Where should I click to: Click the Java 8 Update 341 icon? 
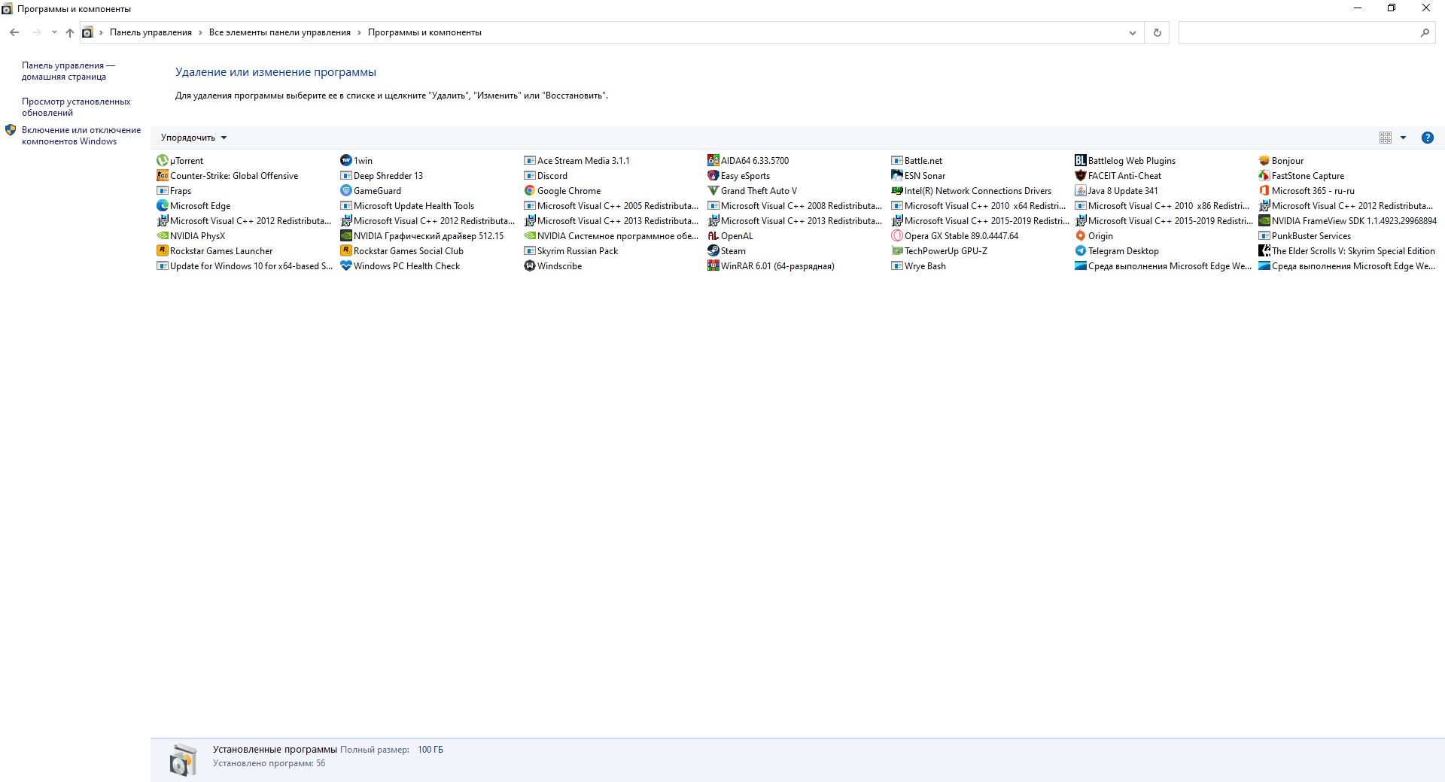click(x=1080, y=191)
